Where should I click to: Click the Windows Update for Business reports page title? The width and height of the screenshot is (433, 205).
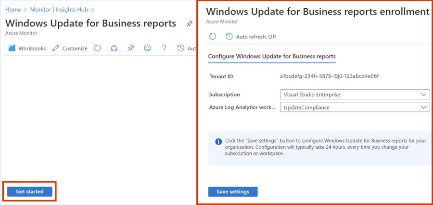point(90,24)
